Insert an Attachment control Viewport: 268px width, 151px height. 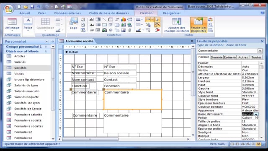[130, 30]
